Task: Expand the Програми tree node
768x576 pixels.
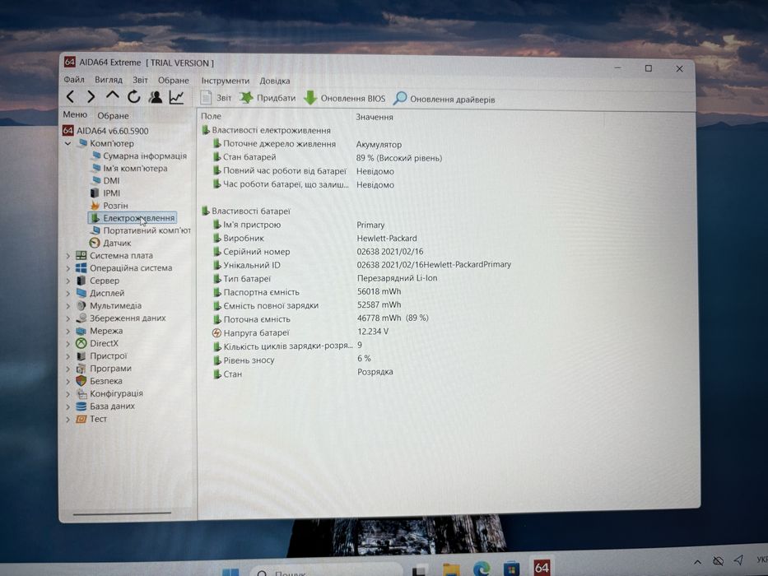Action: [68, 369]
